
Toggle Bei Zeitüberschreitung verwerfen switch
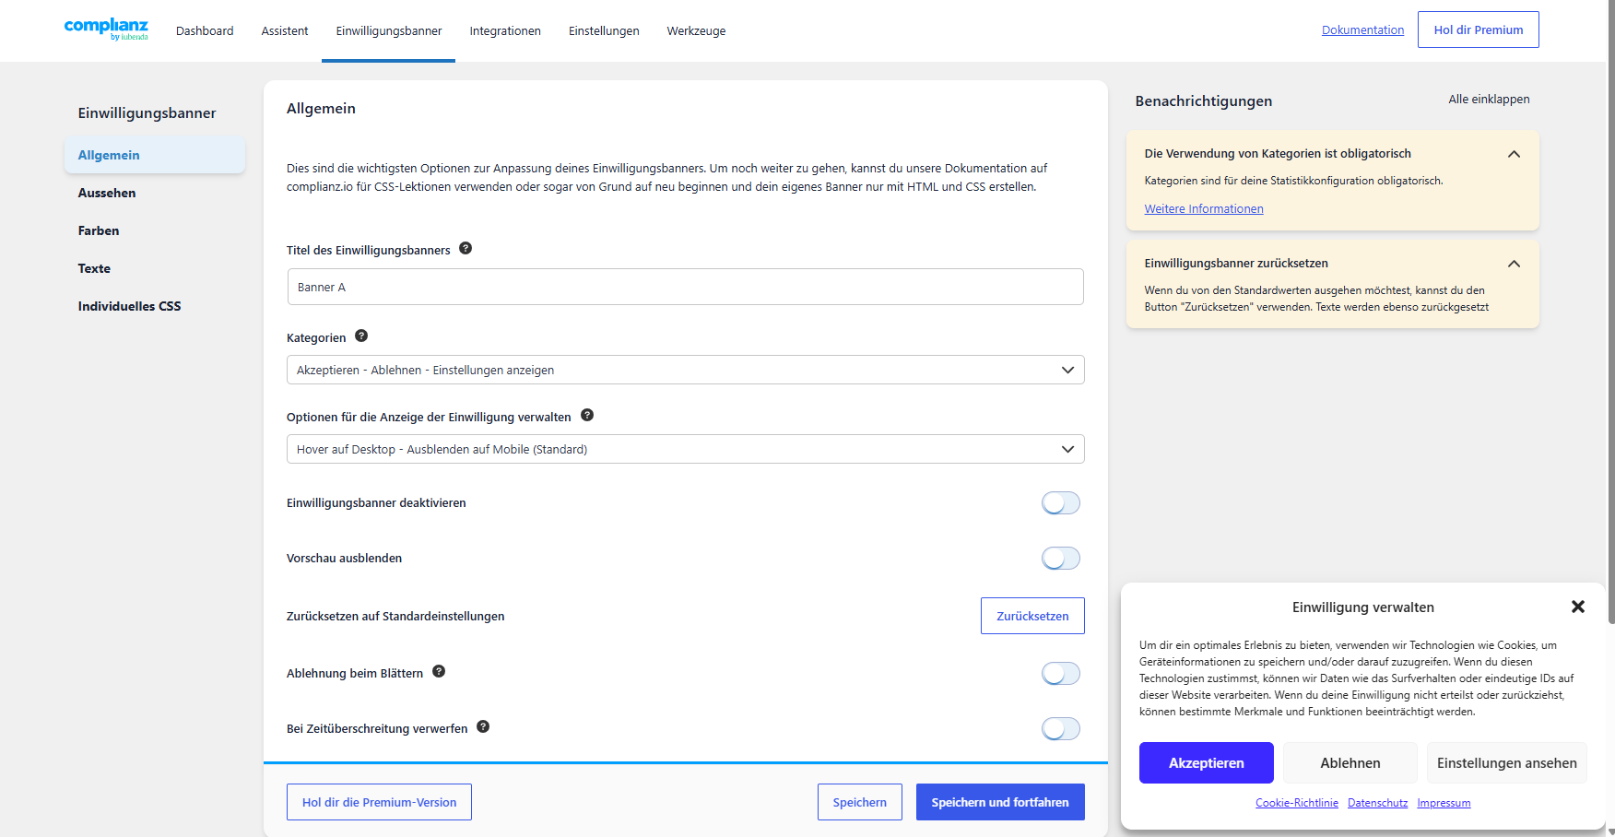1061,728
